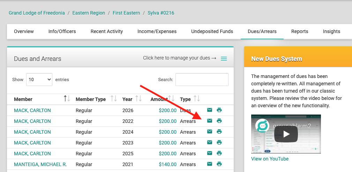The height and width of the screenshot is (172, 352).
Task: Click the print icon for Mack Carlton 2024 arrears
Action: [219, 132]
